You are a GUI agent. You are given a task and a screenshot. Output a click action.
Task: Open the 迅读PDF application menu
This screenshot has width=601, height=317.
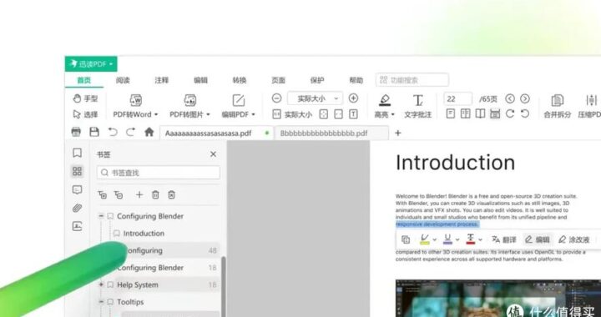point(91,64)
